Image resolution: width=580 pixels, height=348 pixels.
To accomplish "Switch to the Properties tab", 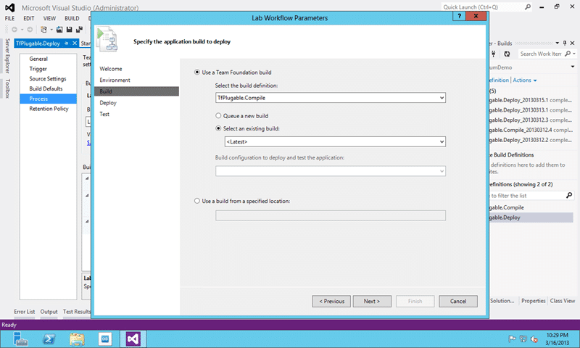I will [x=533, y=301].
